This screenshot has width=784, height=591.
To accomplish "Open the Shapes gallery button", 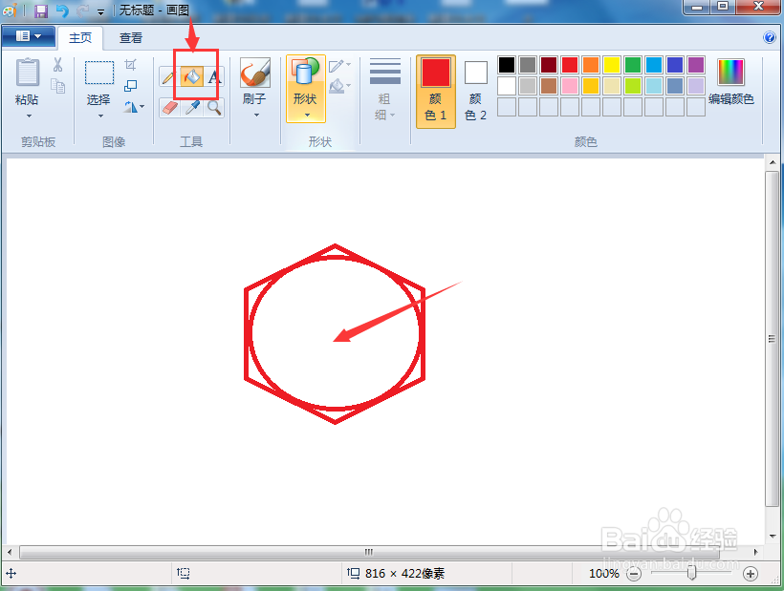I will coord(306,89).
